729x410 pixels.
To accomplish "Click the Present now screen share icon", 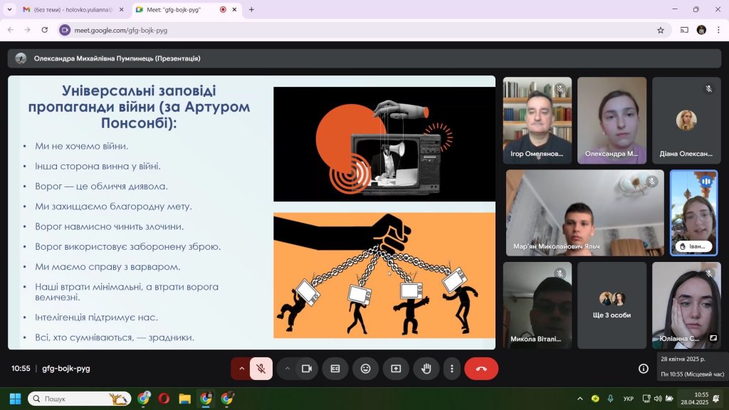I will click(x=396, y=369).
